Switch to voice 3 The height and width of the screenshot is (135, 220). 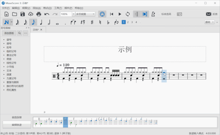pyautogui.click(x=132, y=22)
